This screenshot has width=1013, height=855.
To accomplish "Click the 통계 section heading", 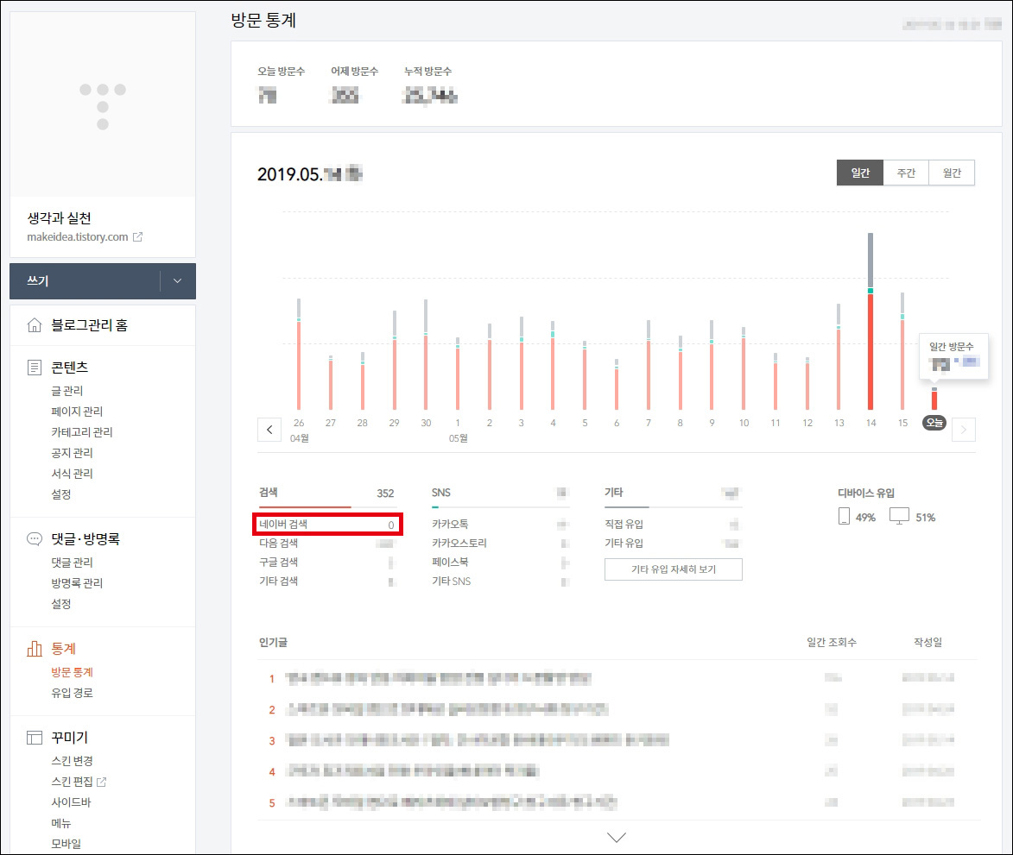I will 63,649.
